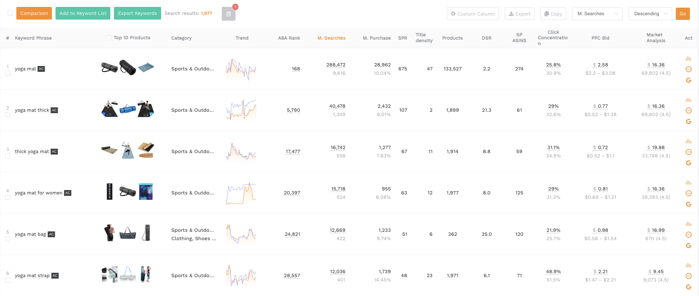Screen dimensions: 699x296
Task: Click the AC badge next to yoga mat thick
Action: pyautogui.click(x=54, y=110)
